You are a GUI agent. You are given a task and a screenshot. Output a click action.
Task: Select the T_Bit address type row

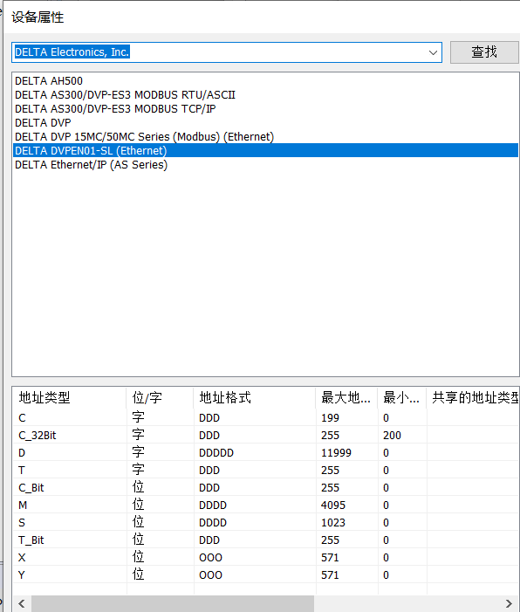click(x=265, y=540)
